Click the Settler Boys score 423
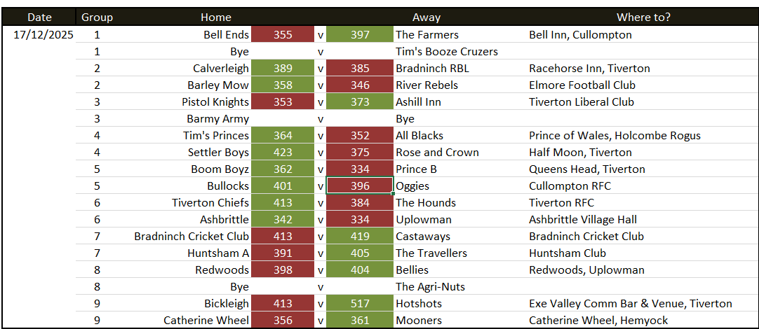This screenshot has width=759, height=329. coord(283,152)
